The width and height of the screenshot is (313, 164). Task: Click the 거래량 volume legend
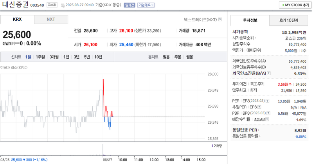[x=217, y=146]
